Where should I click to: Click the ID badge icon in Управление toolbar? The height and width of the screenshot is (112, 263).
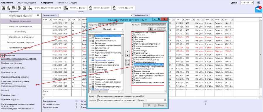[x=25, y=8]
